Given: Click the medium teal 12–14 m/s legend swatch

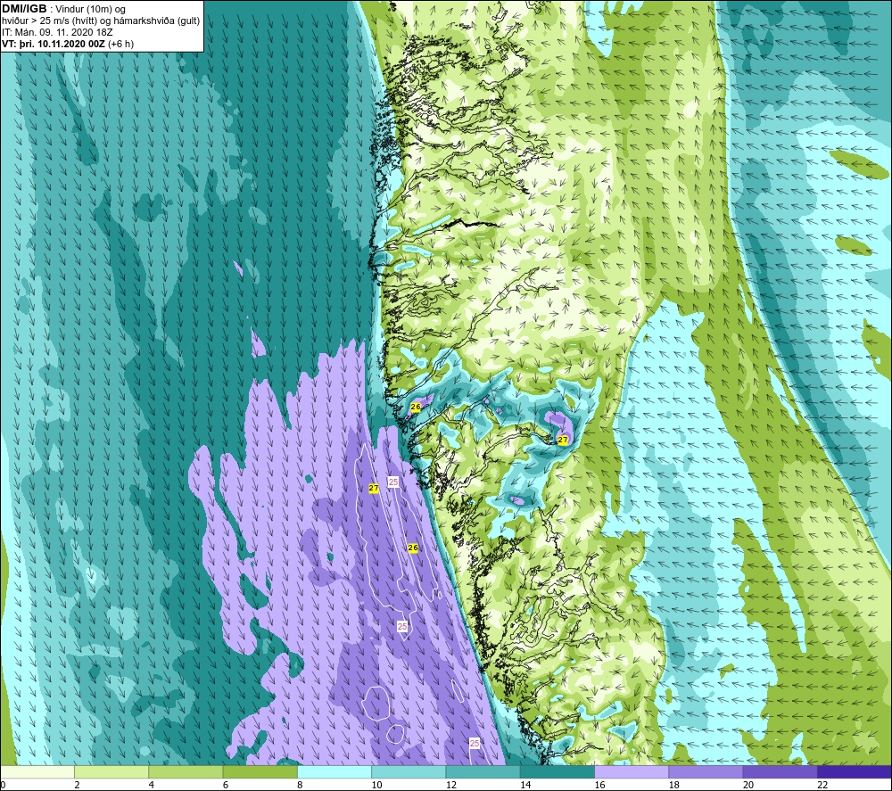Looking at the screenshot, I should click(x=483, y=771).
